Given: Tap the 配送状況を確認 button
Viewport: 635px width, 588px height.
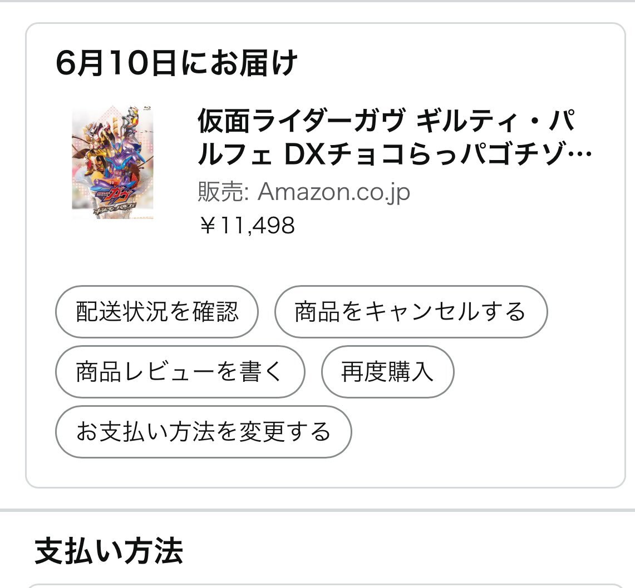Looking at the screenshot, I should (156, 312).
